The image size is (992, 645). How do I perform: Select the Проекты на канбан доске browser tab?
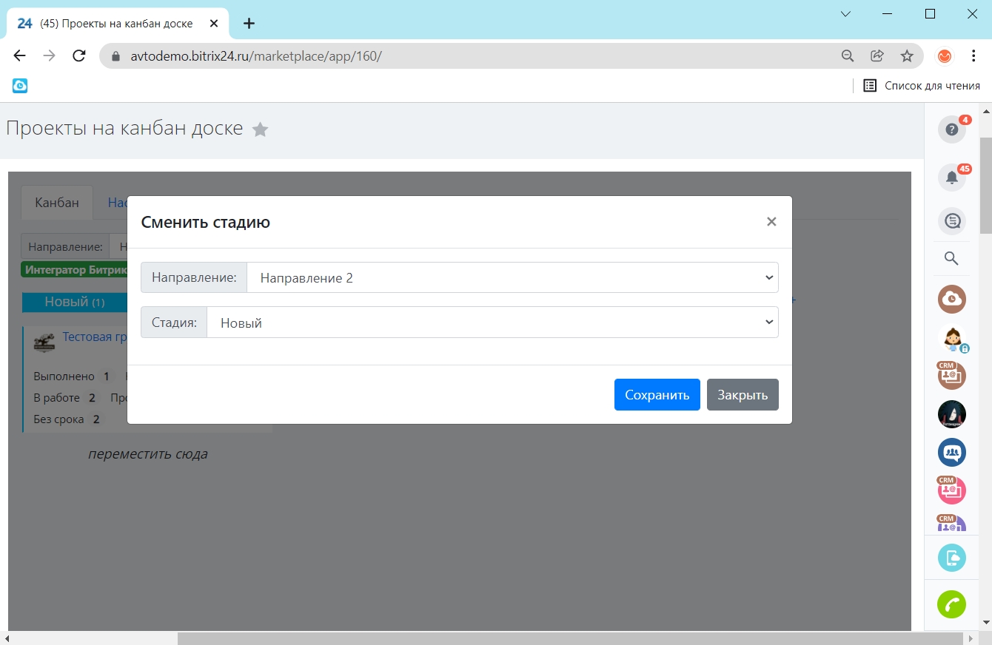click(x=118, y=24)
